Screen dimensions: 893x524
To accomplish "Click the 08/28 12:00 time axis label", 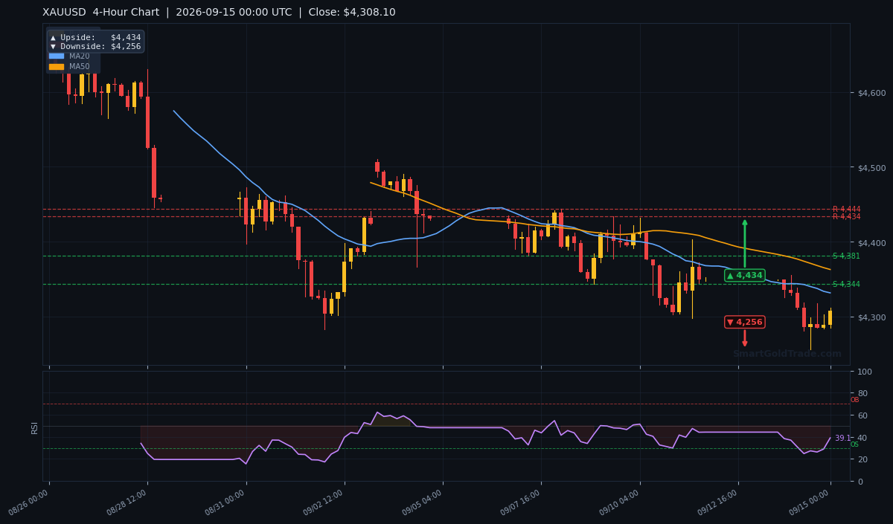I will click(127, 504).
